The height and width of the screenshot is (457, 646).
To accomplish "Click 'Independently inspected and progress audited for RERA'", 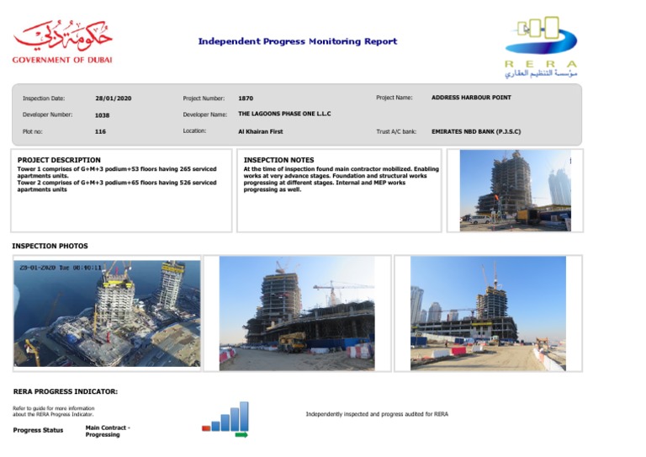I will coord(377,414).
